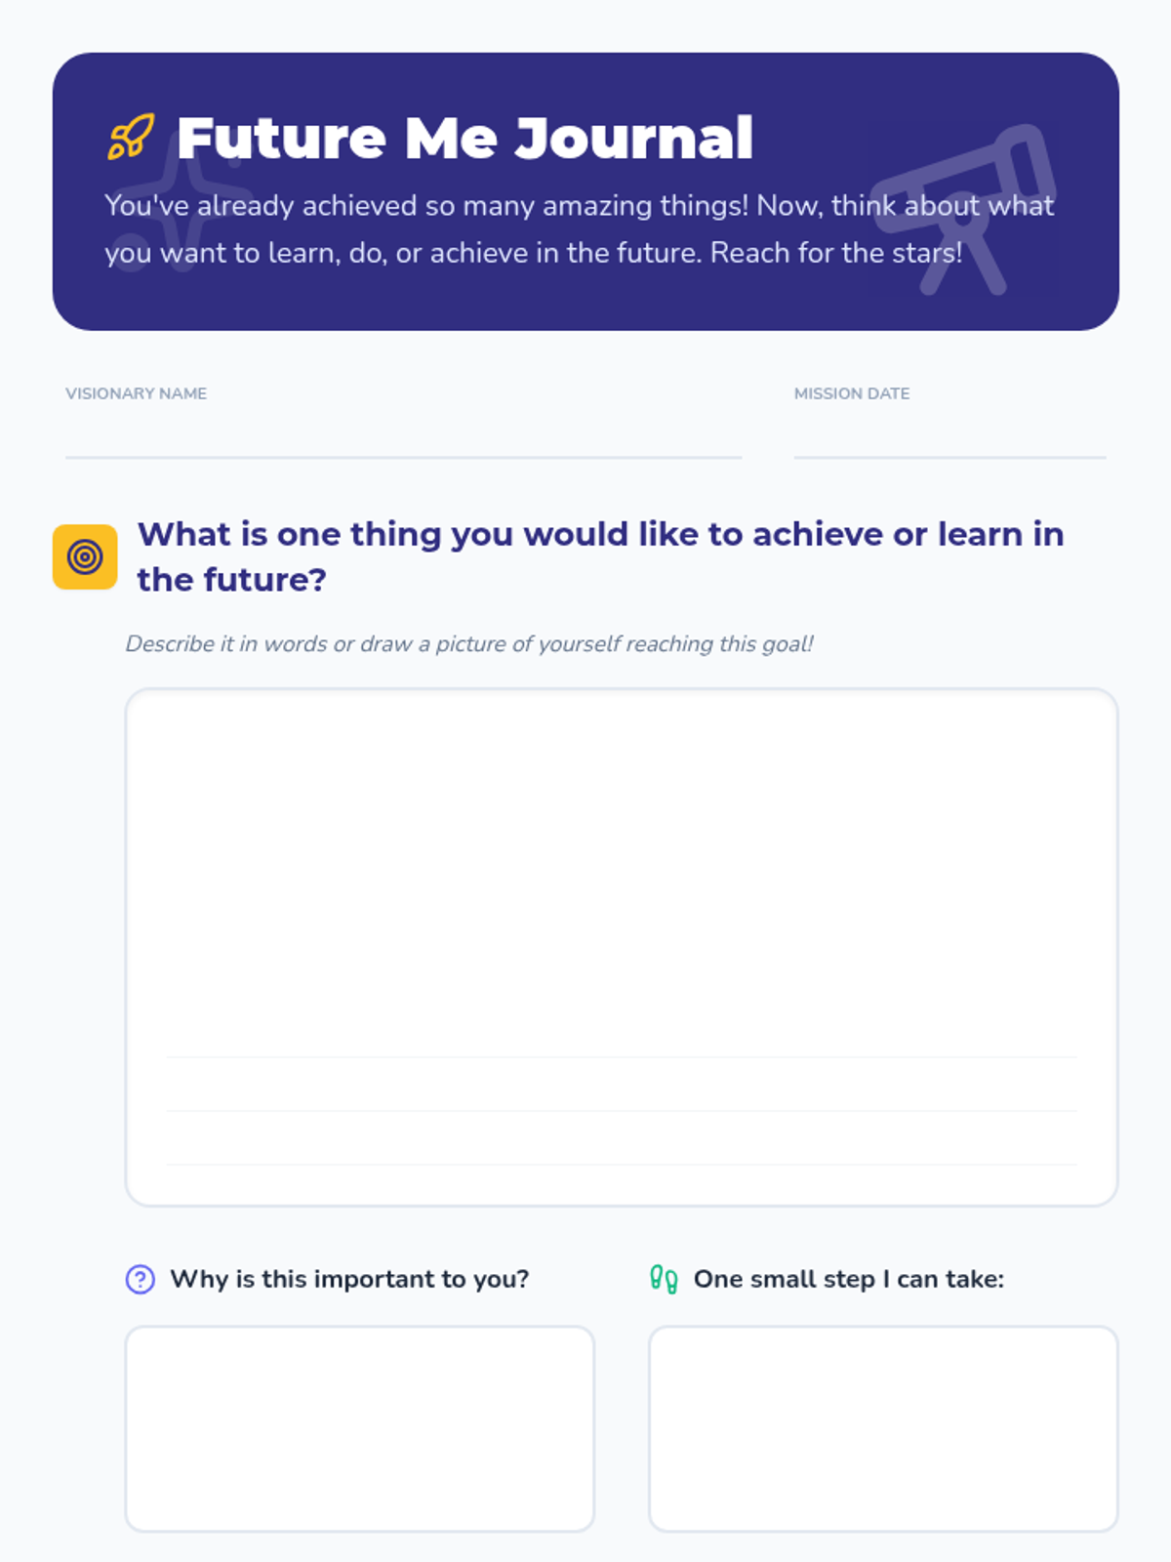Click the answer box under 'Why is this important'
The height and width of the screenshot is (1562, 1171).
point(359,1428)
